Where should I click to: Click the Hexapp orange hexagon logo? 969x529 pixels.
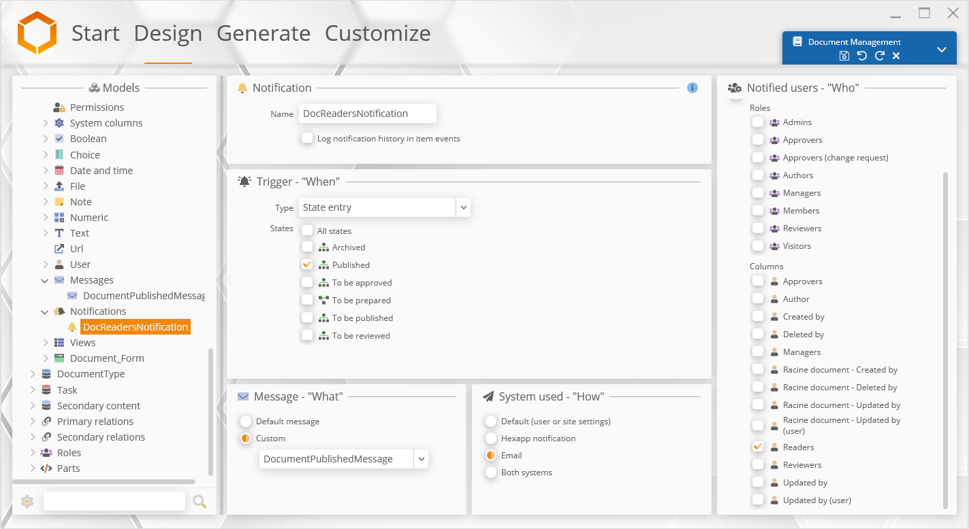[37, 33]
